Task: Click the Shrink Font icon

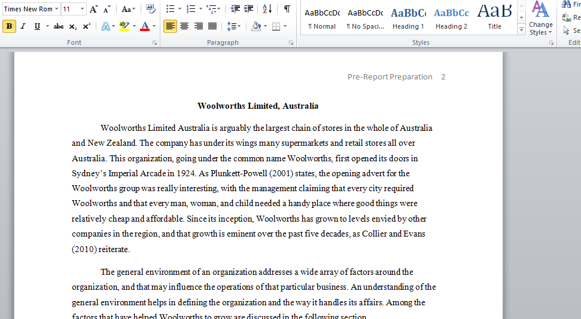Action: point(107,9)
